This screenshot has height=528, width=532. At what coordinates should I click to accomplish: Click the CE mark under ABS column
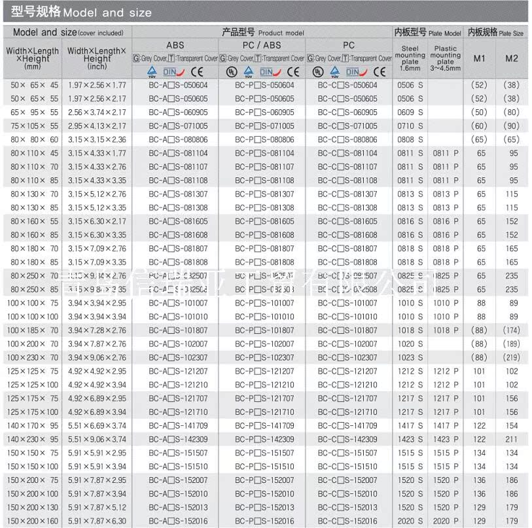tap(197, 72)
